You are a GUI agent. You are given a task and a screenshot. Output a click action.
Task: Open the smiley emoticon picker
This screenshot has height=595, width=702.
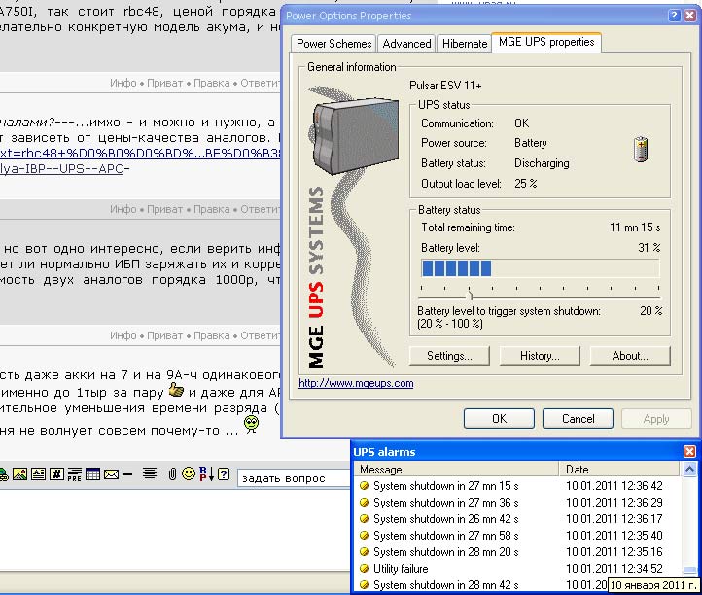(x=187, y=475)
